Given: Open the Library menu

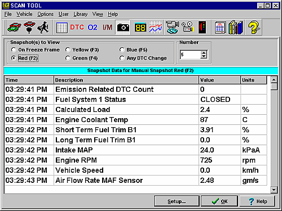Looking at the screenshot, I should [x=81, y=14].
